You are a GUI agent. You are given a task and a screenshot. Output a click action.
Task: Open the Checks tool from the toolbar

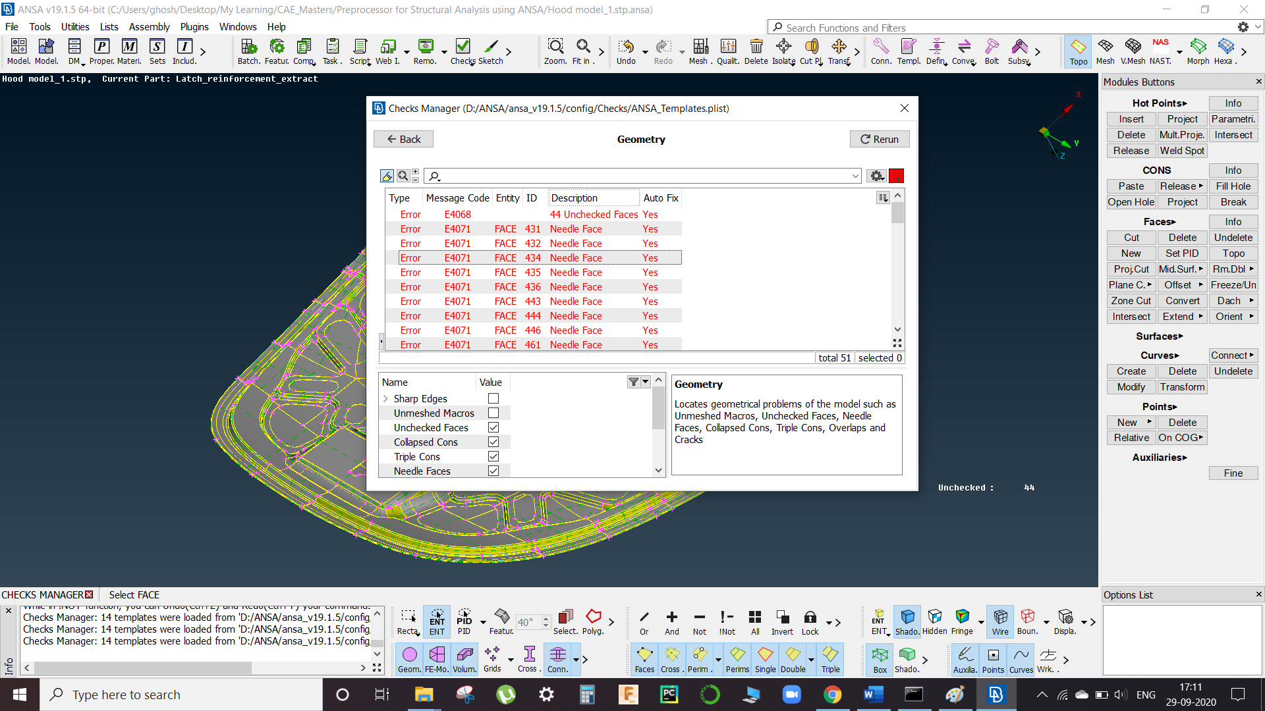click(463, 46)
